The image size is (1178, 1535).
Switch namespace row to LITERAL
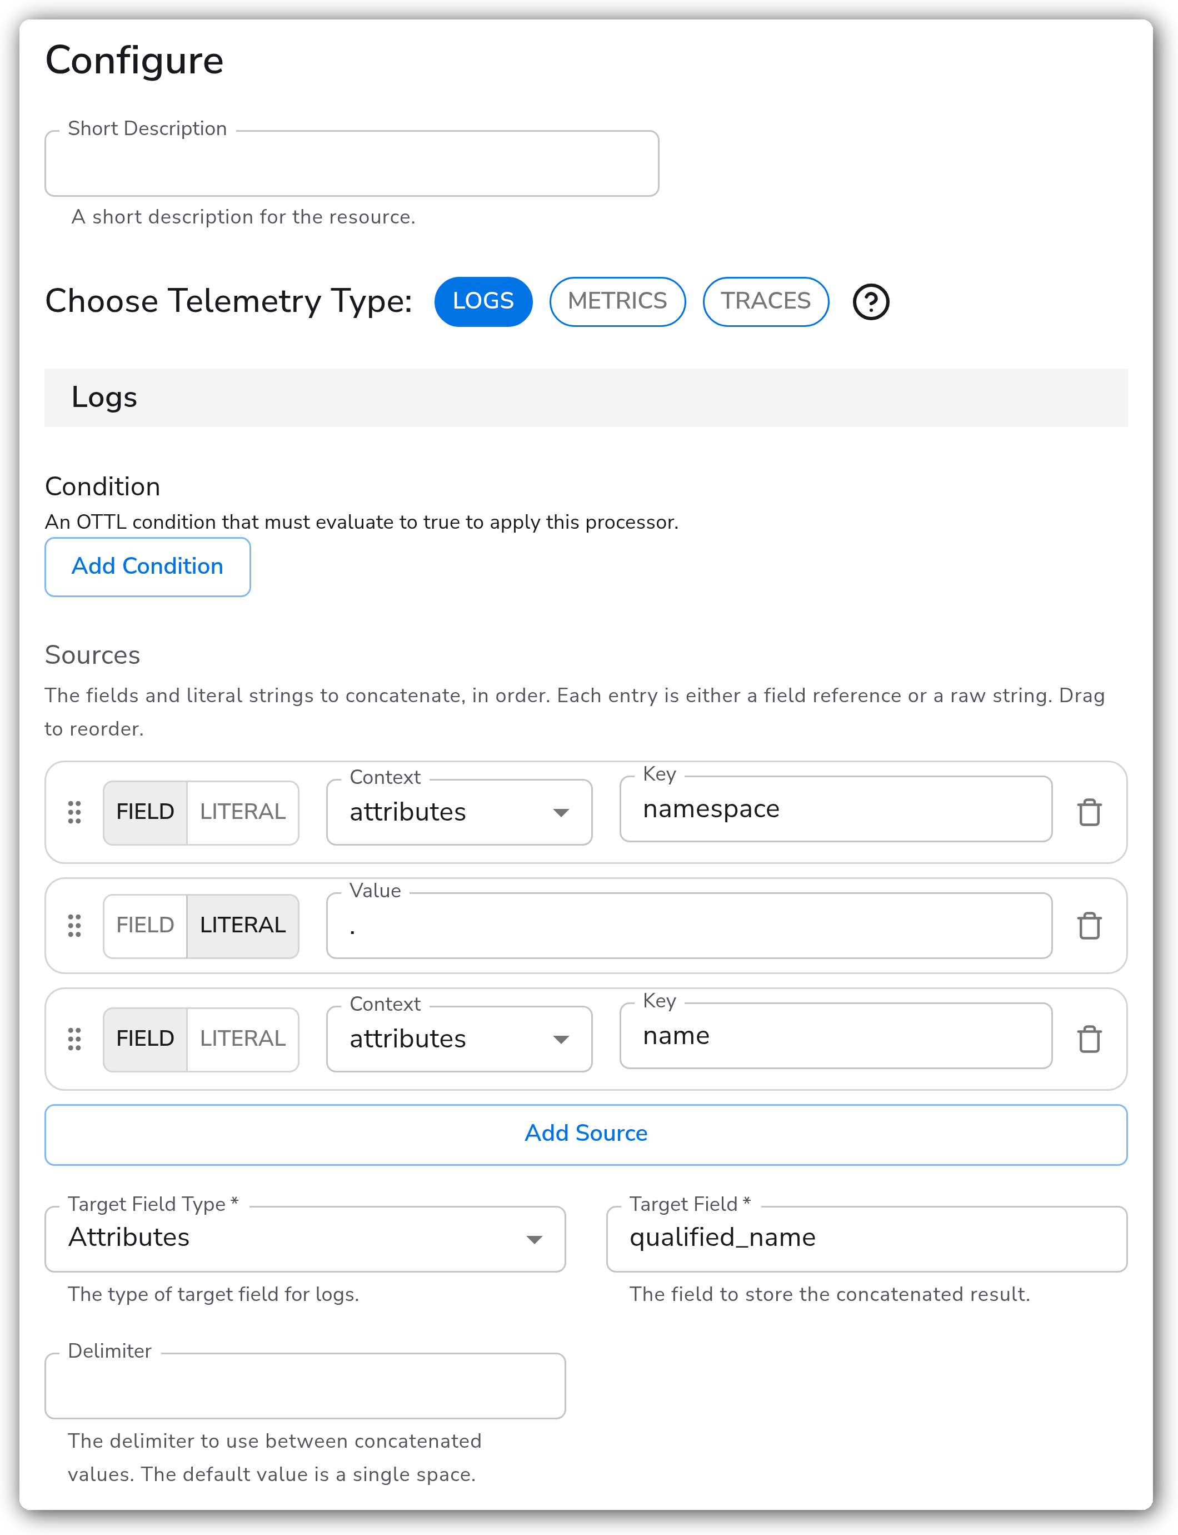click(x=243, y=812)
